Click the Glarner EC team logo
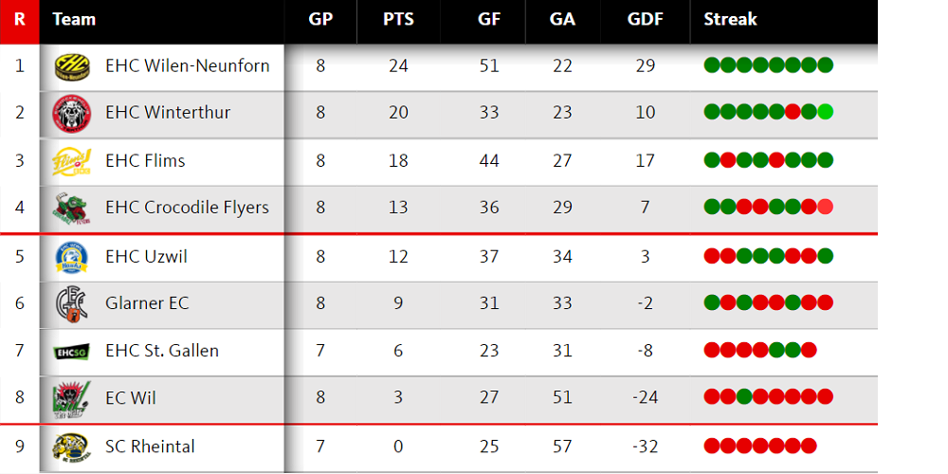This screenshot has width=948, height=474. click(71, 303)
